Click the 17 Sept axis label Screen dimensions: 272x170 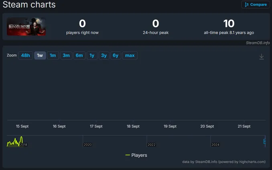(96, 126)
